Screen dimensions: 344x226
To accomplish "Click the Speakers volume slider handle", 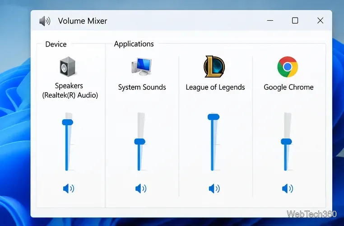I will (x=68, y=122).
